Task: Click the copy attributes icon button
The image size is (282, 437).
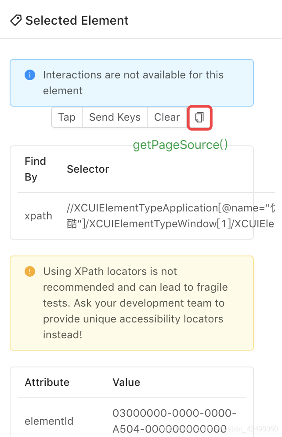Action: pyautogui.click(x=199, y=117)
